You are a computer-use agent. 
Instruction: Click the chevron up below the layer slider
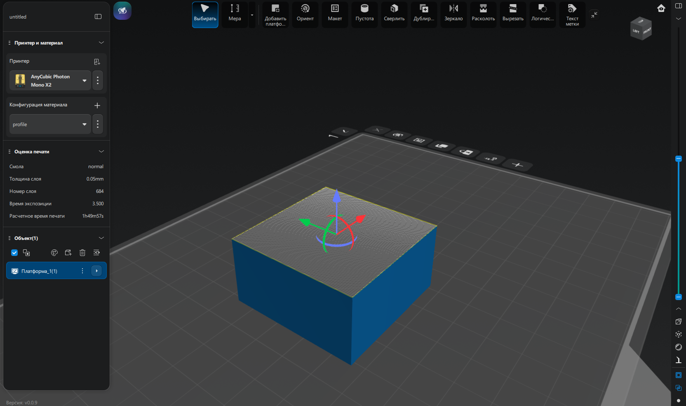click(679, 309)
